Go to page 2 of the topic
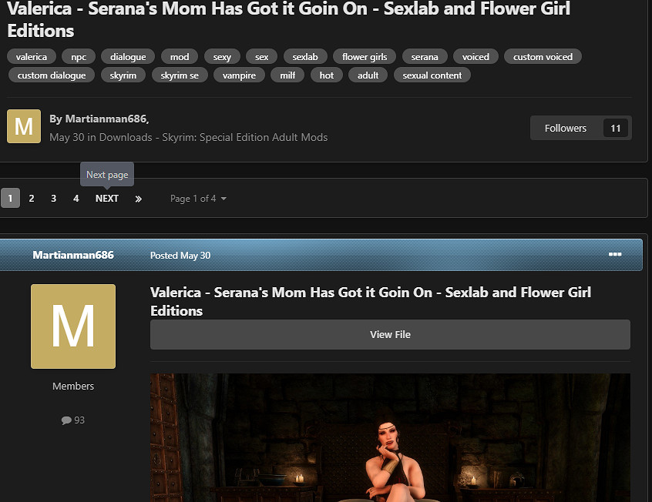 [x=32, y=199]
